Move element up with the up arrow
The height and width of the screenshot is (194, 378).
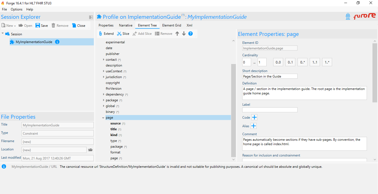point(177,34)
